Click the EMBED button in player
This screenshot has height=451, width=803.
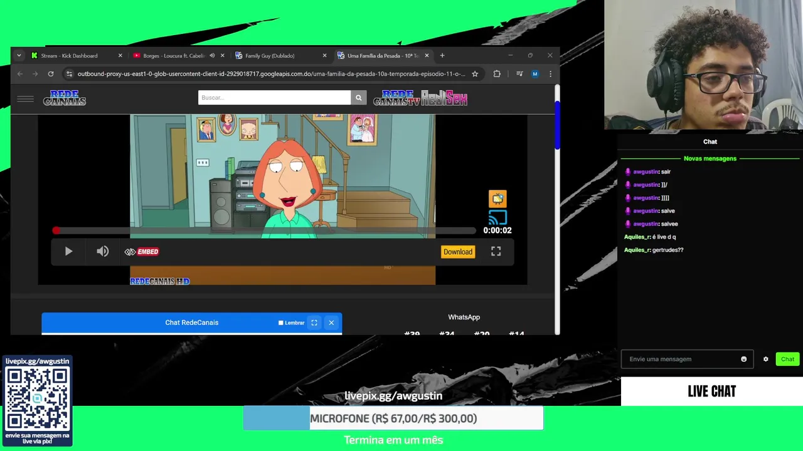[x=142, y=252]
